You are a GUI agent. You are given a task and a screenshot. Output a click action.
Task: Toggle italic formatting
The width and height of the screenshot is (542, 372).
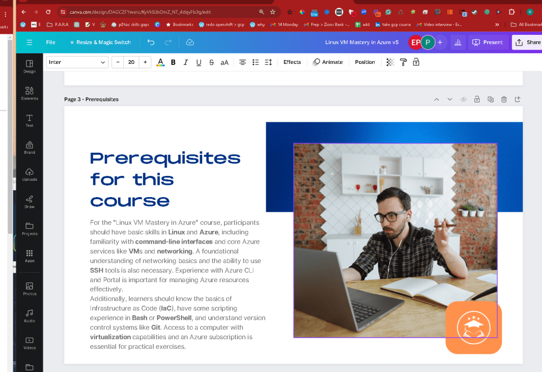coord(186,62)
